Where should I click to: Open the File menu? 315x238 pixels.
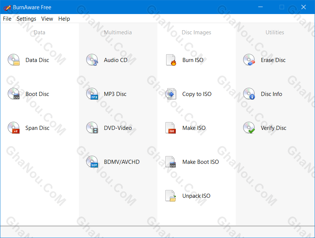pyautogui.click(x=7, y=19)
